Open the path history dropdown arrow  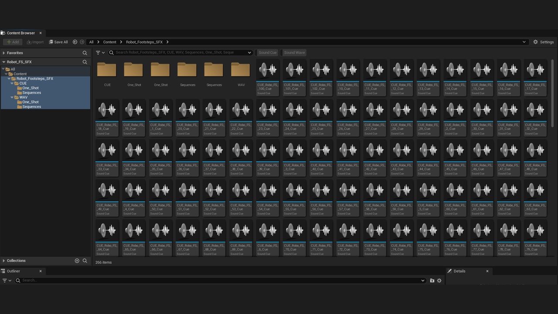tap(524, 42)
